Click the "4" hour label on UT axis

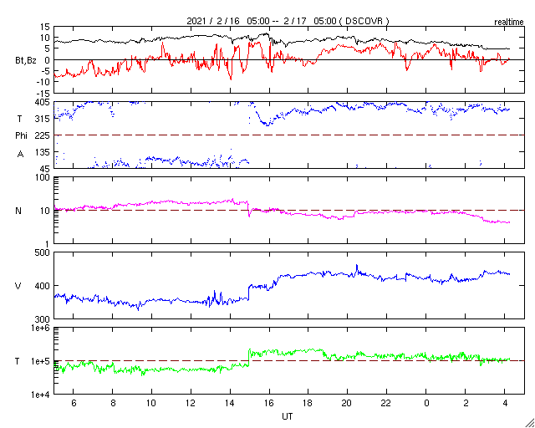point(505,404)
